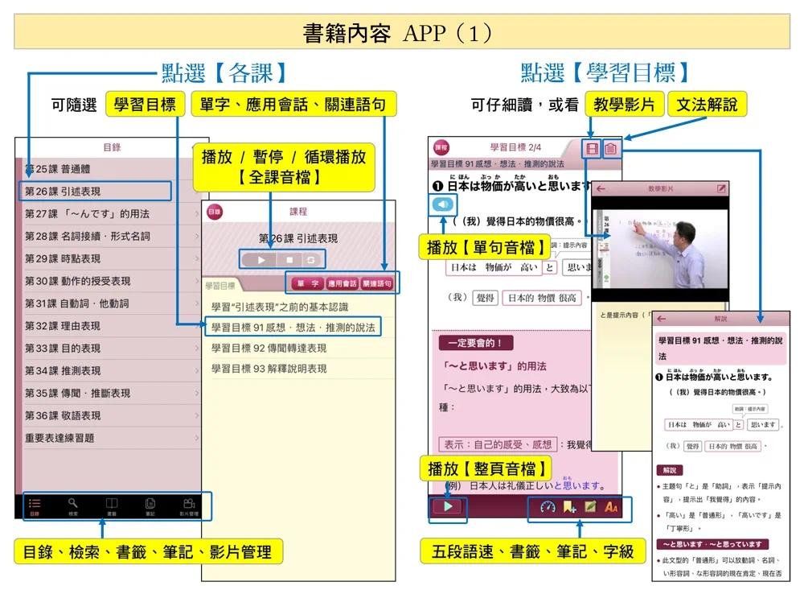Viewport: 804px width, 590px height.
Task: Tap the 日本は 物価が 高い word box
Action: tap(494, 267)
